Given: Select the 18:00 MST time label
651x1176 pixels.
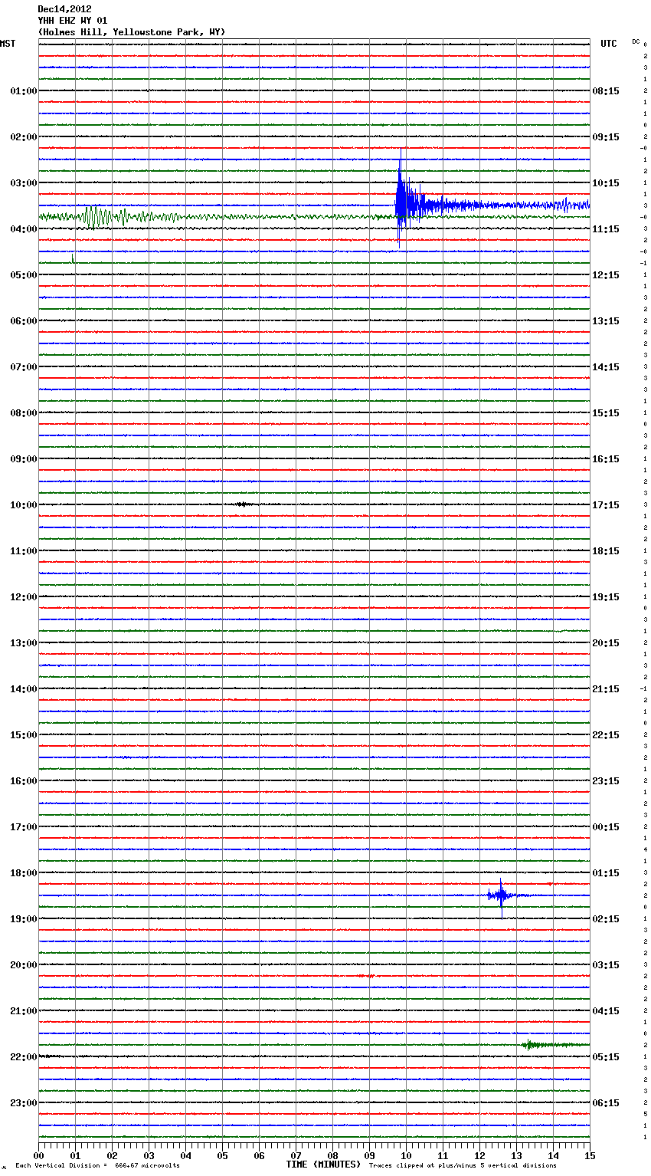Looking at the screenshot, I should (x=24, y=873).
